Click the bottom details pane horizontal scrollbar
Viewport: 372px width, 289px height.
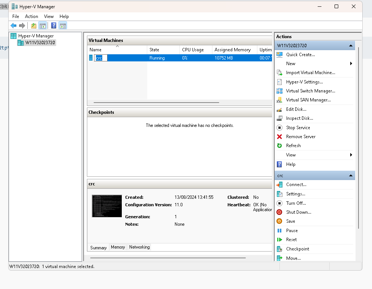click(x=168, y=258)
